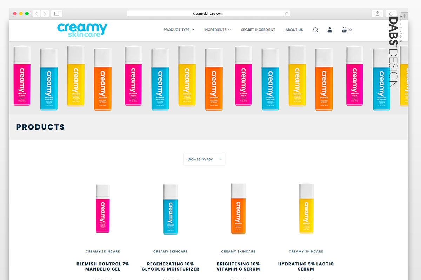Click the search magnifier icon

click(315, 30)
